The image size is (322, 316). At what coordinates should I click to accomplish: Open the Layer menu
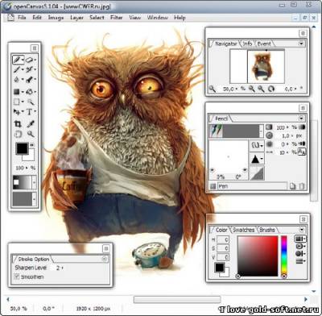pyautogui.click(x=76, y=18)
